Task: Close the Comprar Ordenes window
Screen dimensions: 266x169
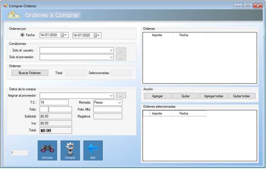Action: point(258,6)
